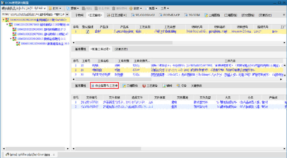
Task: Click the 路线代号 column header
Action: [x=263, y=27]
